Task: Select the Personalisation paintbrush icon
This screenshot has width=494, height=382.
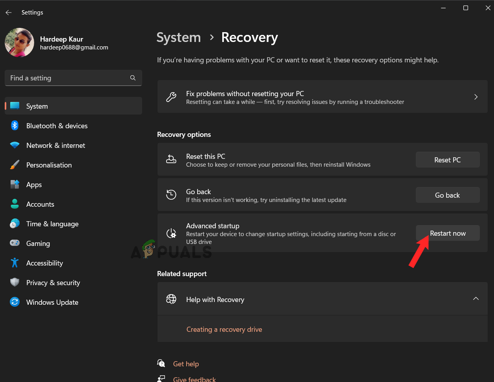Action: tap(15, 165)
